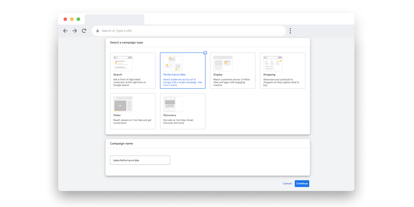Choose the Search campaign type title
The width and height of the screenshot is (414, 207).
click(117, 75)
